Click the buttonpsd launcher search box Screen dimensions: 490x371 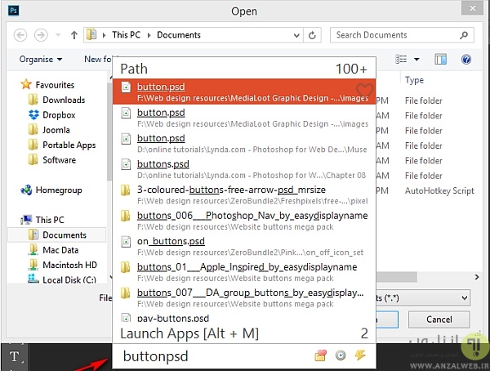click(212, 355)
